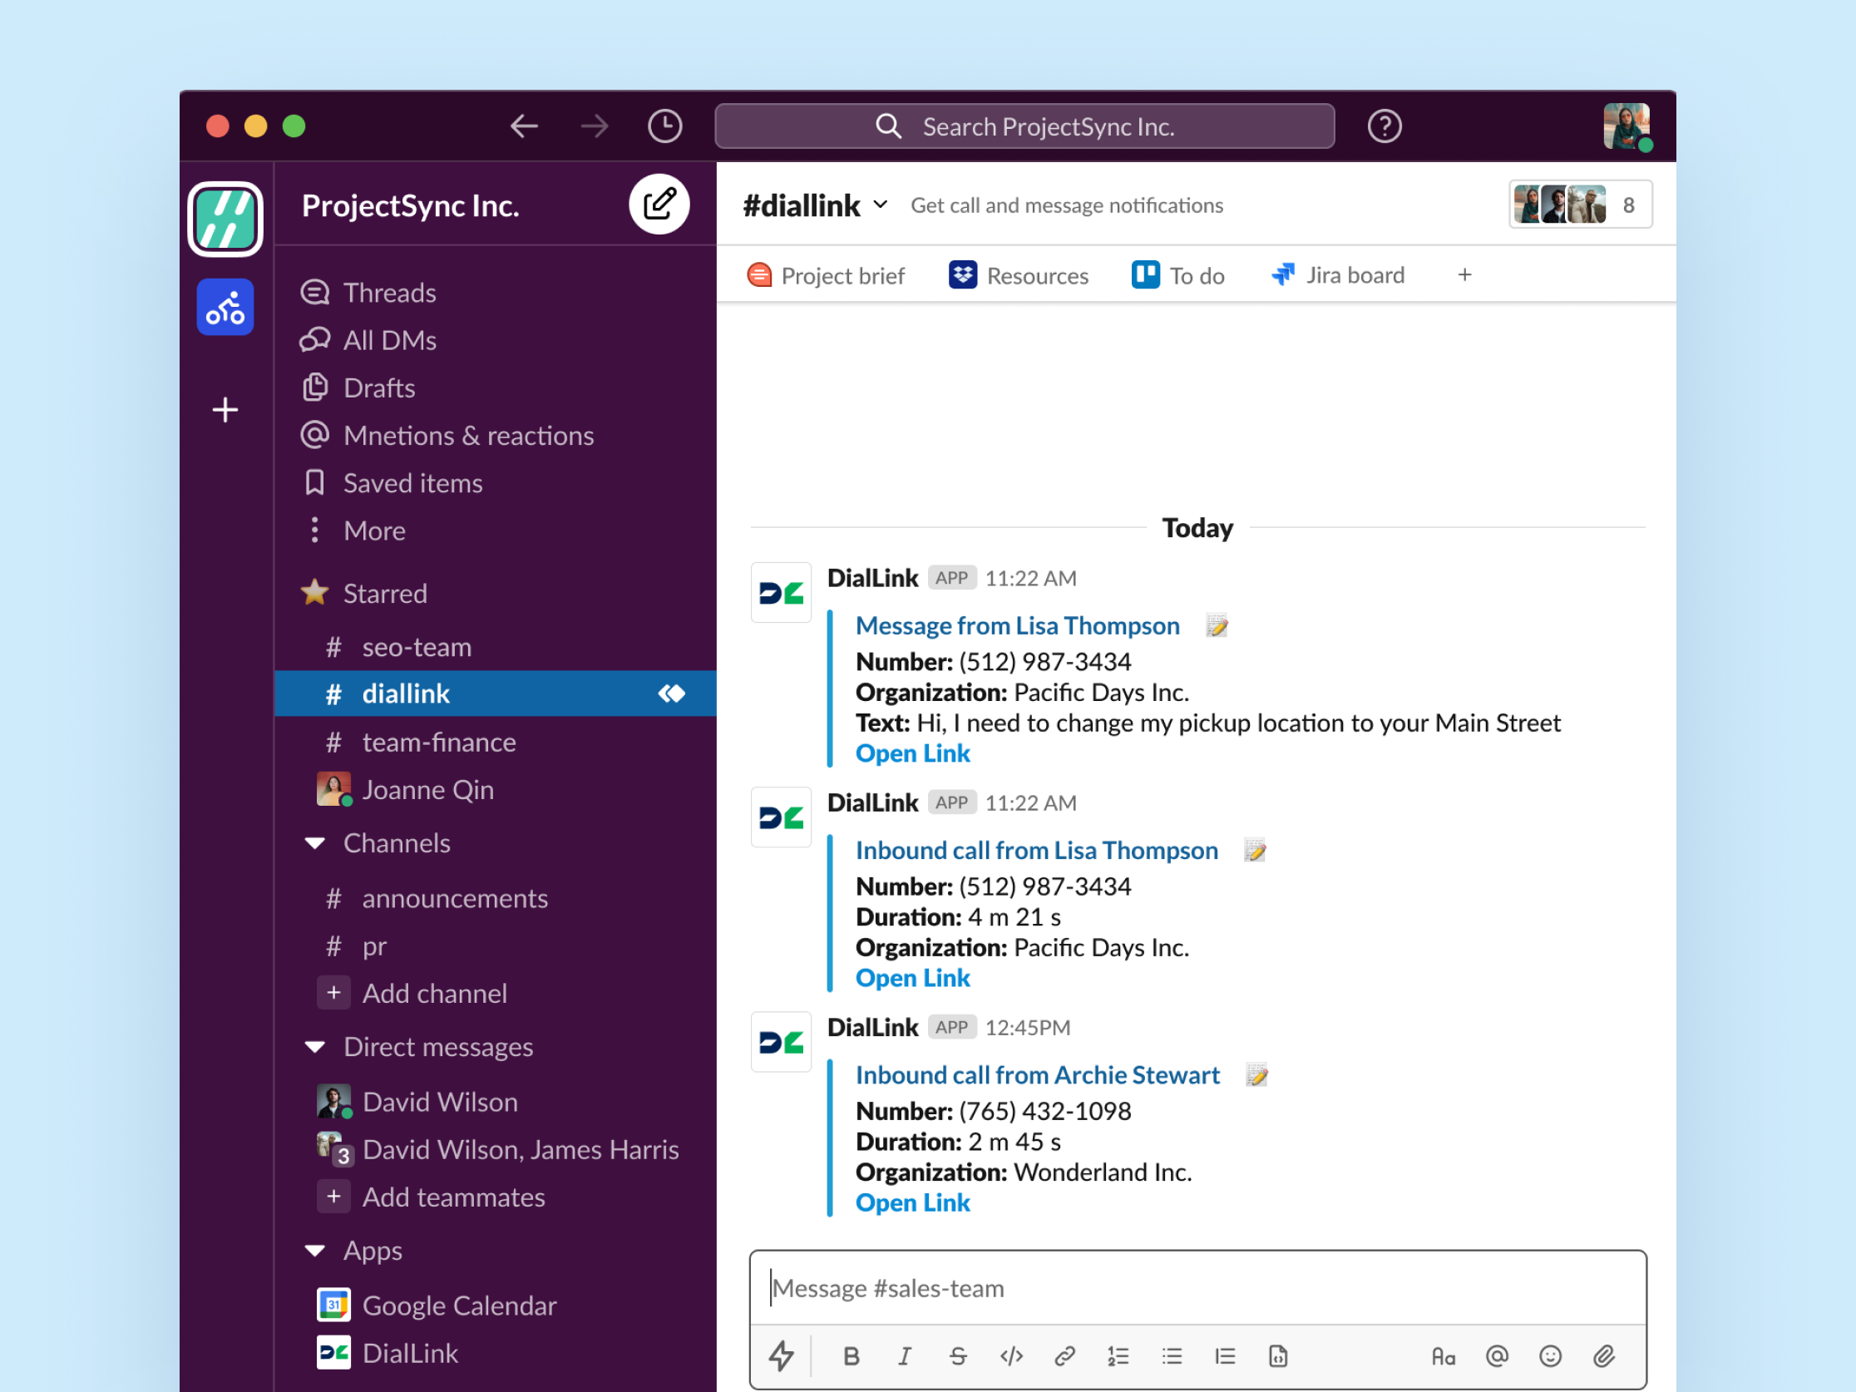The image size is (1856, 1392).
Task: Open the Resources tab
Action: point(1019,275)
